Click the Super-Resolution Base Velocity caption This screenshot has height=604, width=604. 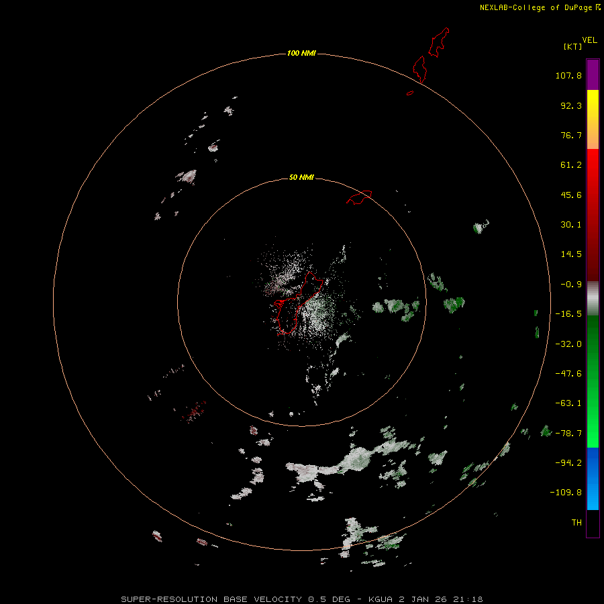(x=301, y=599)
